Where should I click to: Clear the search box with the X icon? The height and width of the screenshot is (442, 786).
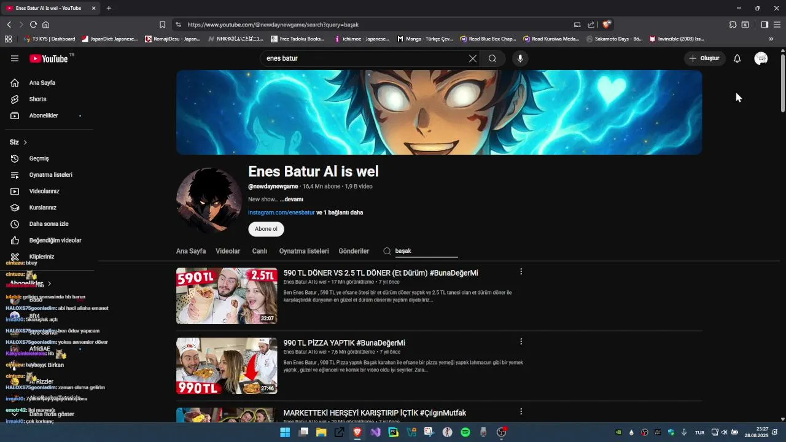click(473, 58)
